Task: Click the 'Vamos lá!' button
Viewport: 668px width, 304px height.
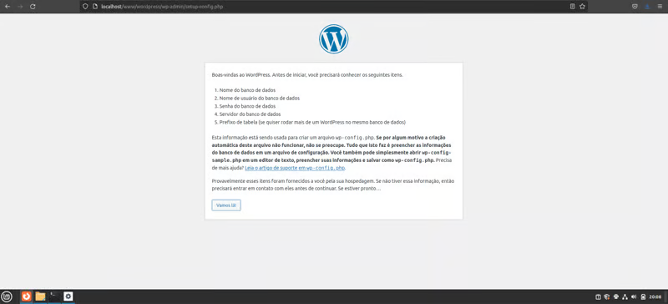Action: 226,205
